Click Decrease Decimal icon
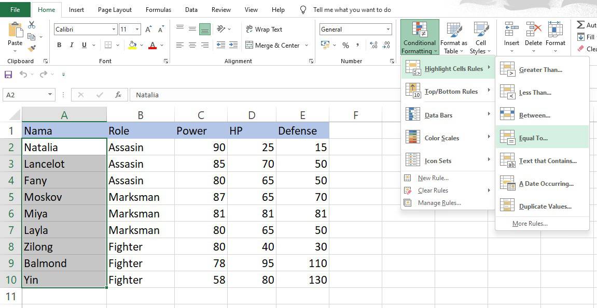The height and width of the screenshot is (308, 597). 386,46
